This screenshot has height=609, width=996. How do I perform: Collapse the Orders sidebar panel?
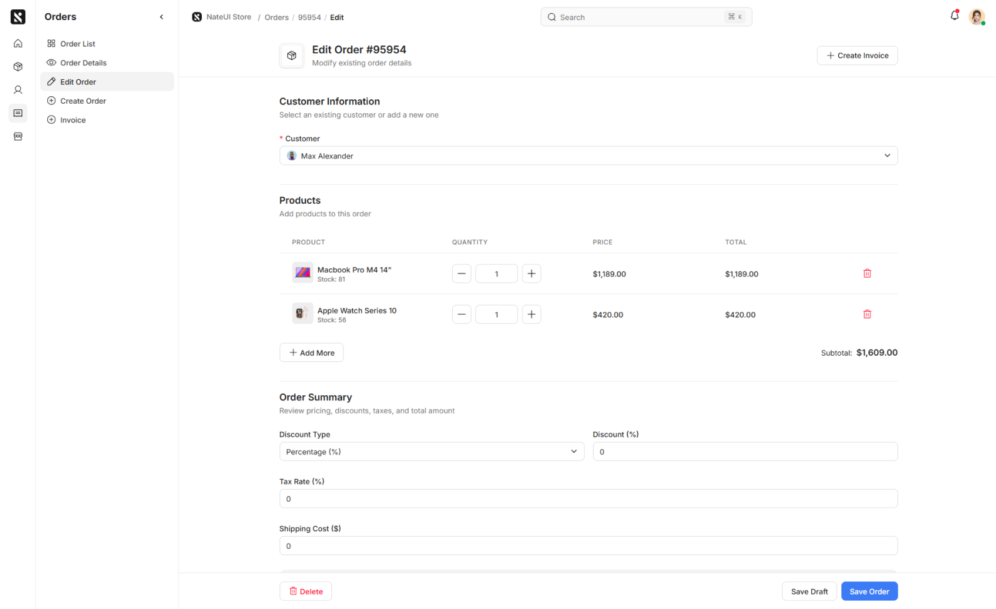click(x=162, y=17)
